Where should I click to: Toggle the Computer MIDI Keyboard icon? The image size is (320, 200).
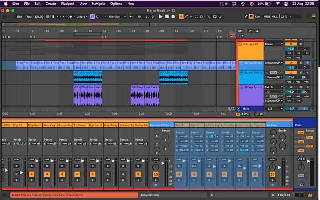(x=251, y=16)
